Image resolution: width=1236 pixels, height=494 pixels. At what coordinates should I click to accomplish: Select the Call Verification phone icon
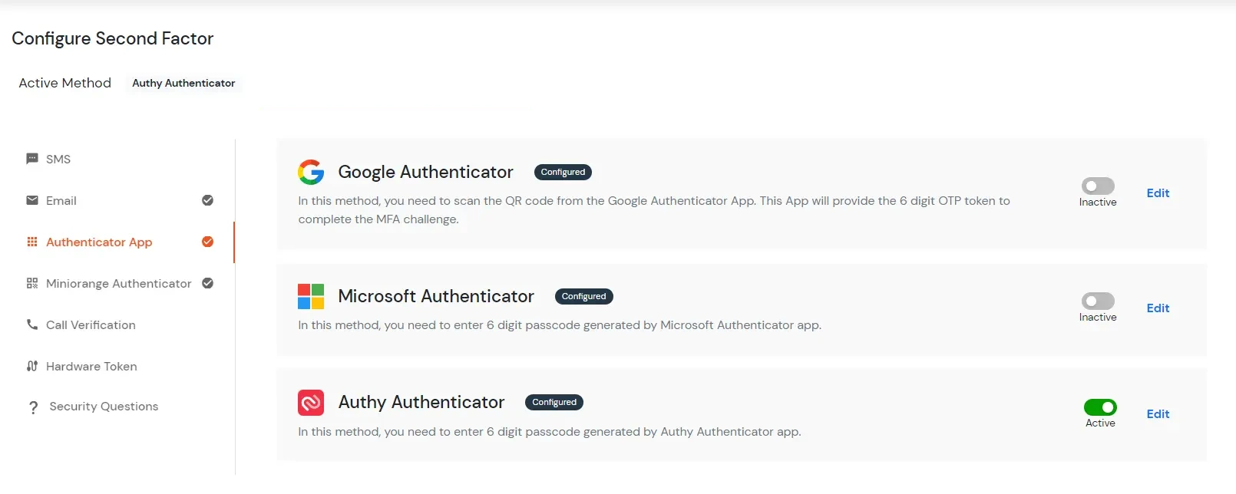pyautogui.click(x=31, y=324)
